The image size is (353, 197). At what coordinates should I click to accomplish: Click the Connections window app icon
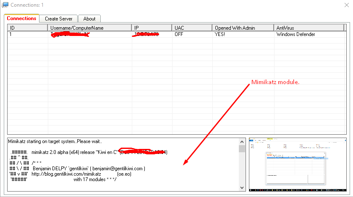(5, 5)
